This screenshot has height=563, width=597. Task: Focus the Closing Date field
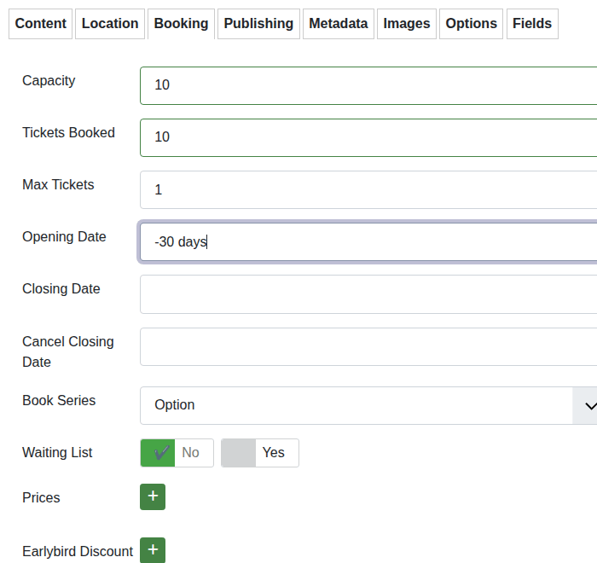pyautogui.click(x=367, y=294)
